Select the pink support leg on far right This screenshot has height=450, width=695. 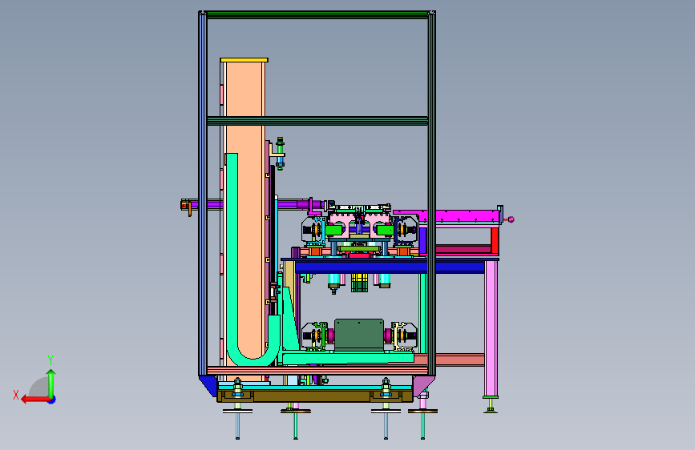click(x=491, y=328)
